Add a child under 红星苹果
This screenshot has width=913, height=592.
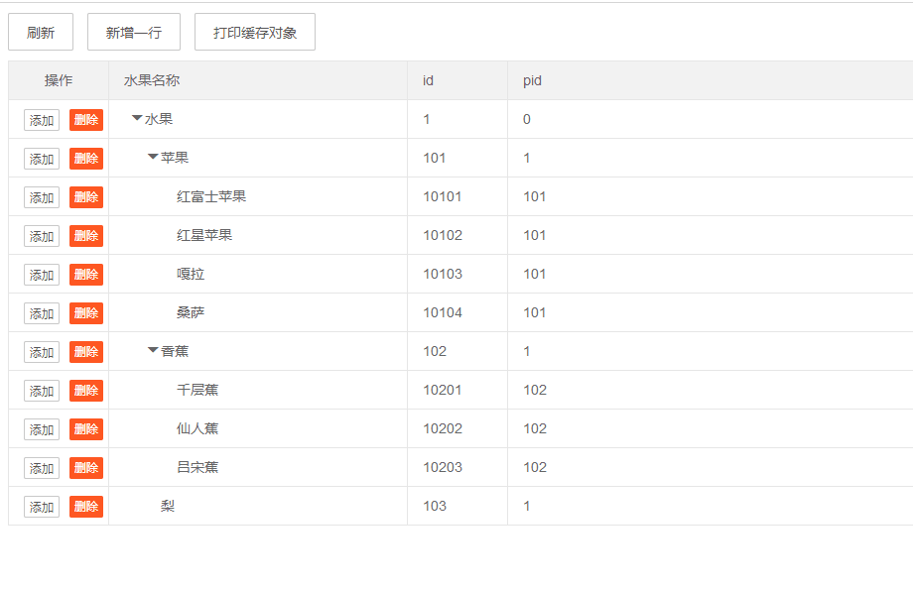pos(42,236)
